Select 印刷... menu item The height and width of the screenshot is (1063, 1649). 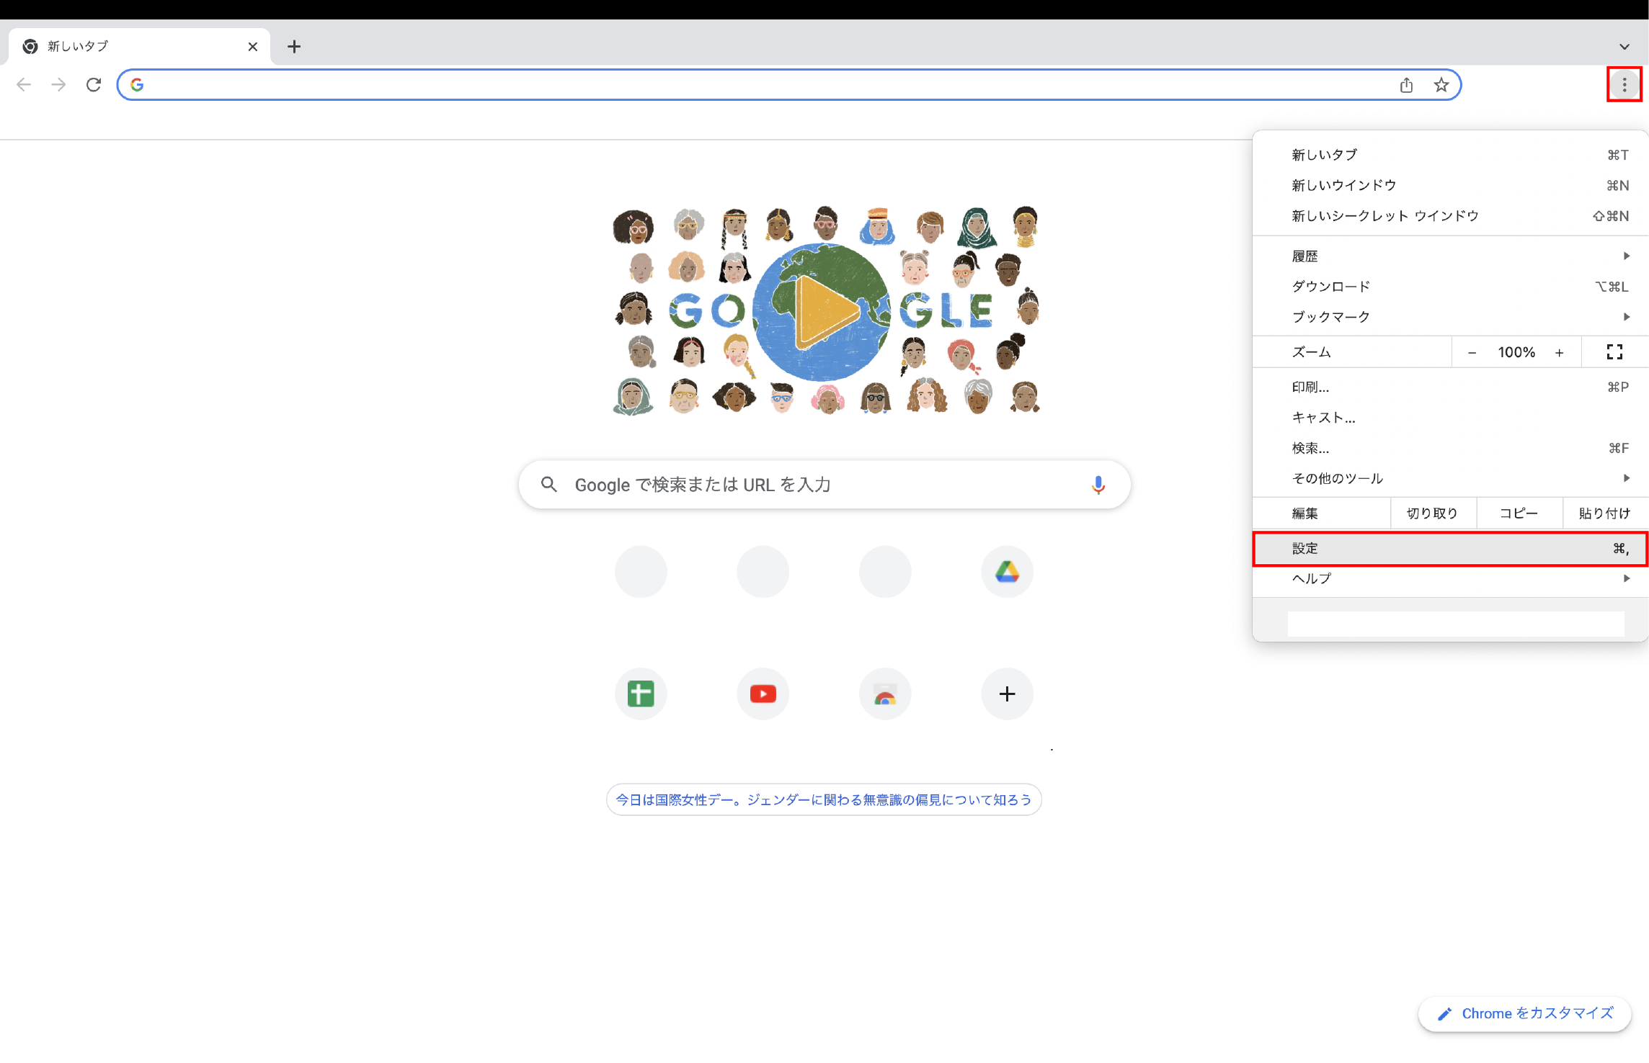click(x=1451, y=387)
